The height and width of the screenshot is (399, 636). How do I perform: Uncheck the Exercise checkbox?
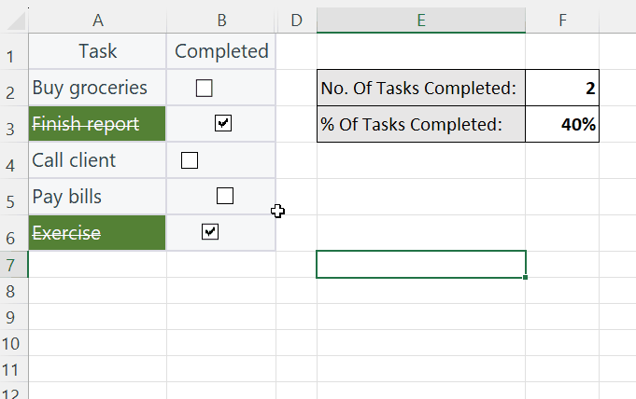click(210, 232)
